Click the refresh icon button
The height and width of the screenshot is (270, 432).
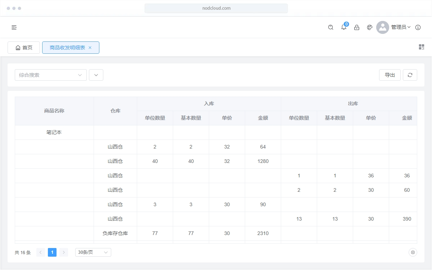(410, 75)
